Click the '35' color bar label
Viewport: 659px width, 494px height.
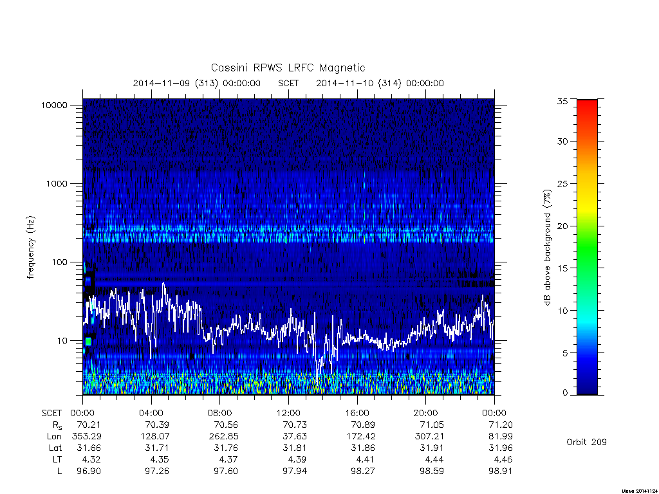[x=562, y=101]
